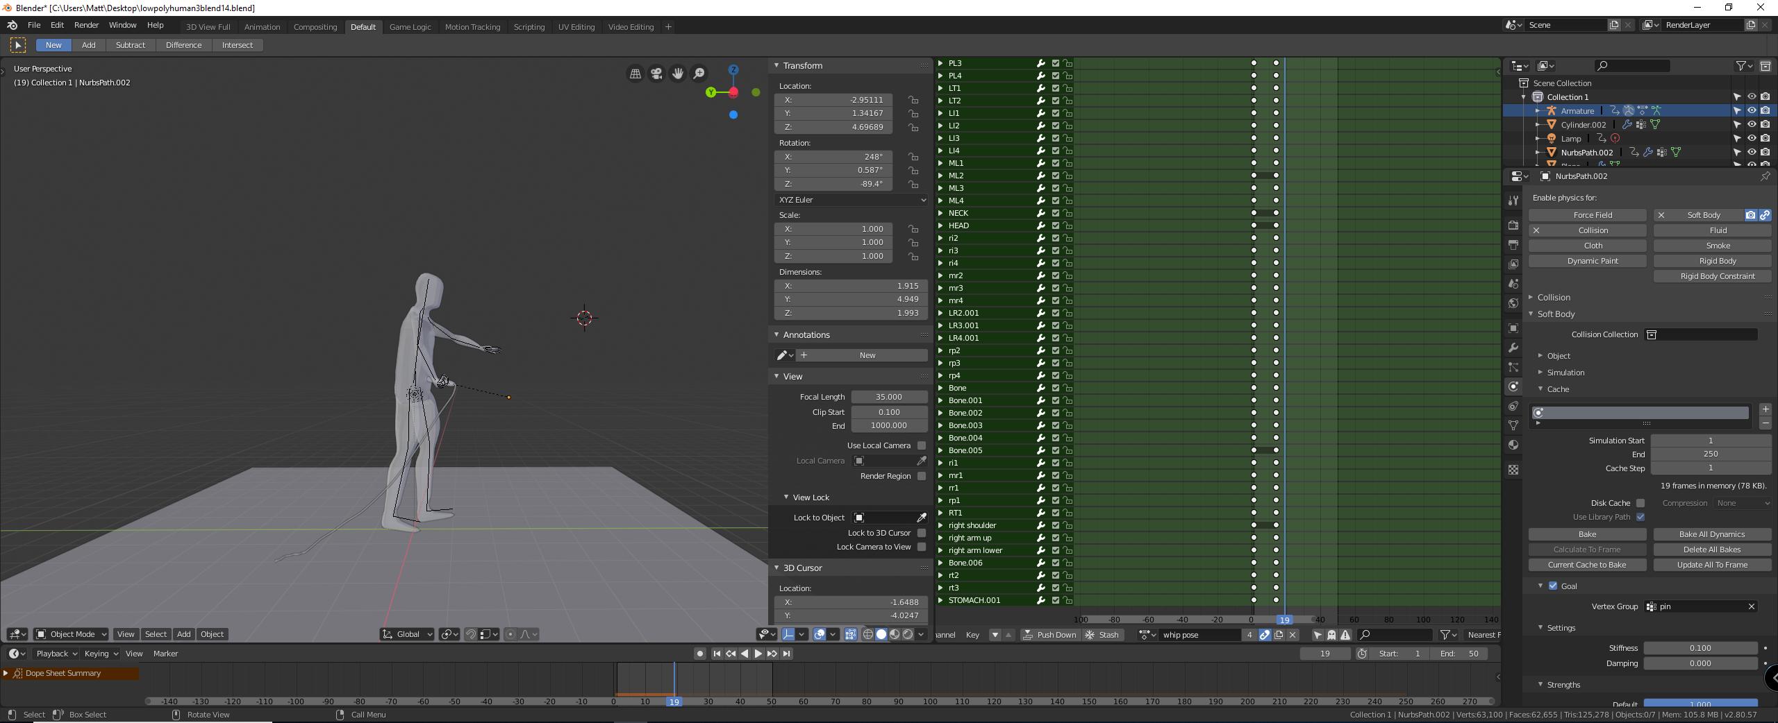
Task: Select wireframe viewport shading mode
Action: tap(868, 634)
